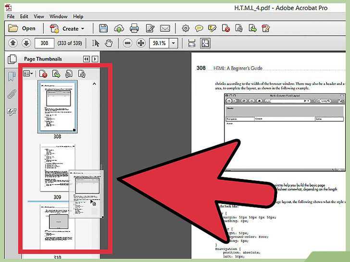The image size is (350, 262).
Task: Collapse the thumbnails panel with double-arrow
Action: pos(87,59)
